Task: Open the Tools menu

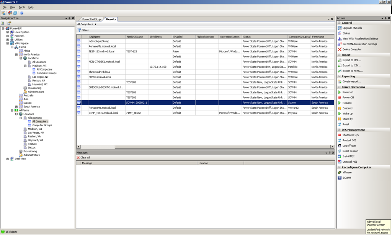Action: 22,7
